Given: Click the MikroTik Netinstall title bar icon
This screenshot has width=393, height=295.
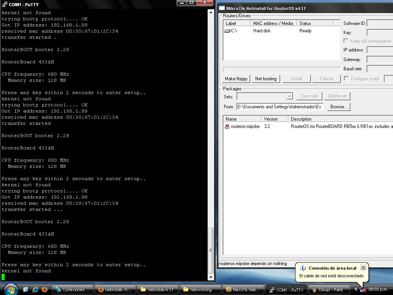Looking at the screenshot, I should point(222,8).
